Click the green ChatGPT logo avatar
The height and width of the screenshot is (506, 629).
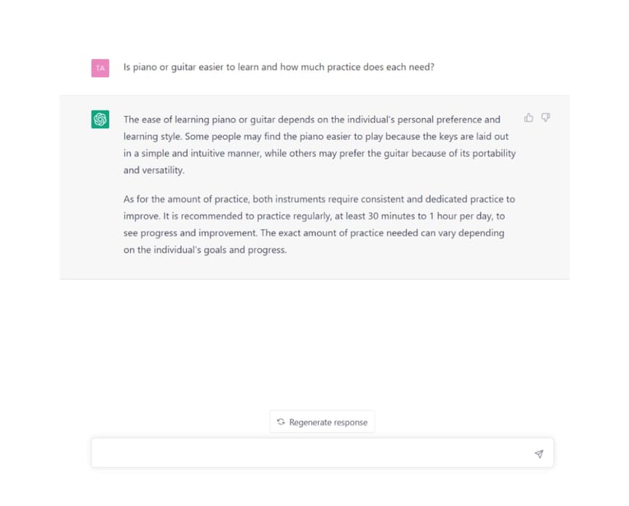click(x=100, y=119)
